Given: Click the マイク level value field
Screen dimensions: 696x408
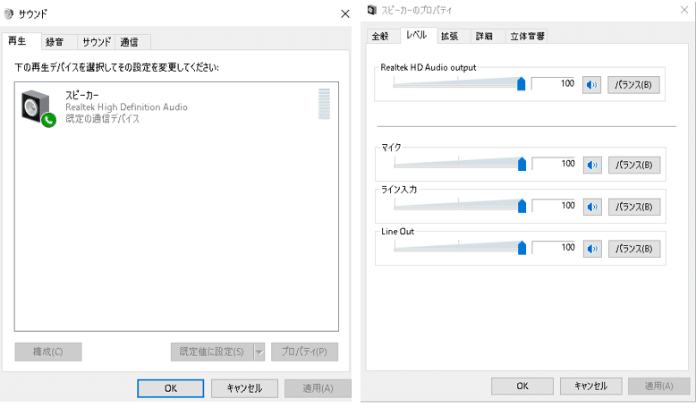Looking at the screenshot, I should pos(555,164).
